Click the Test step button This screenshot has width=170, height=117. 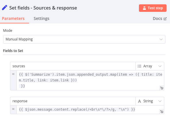coord(153,8)
